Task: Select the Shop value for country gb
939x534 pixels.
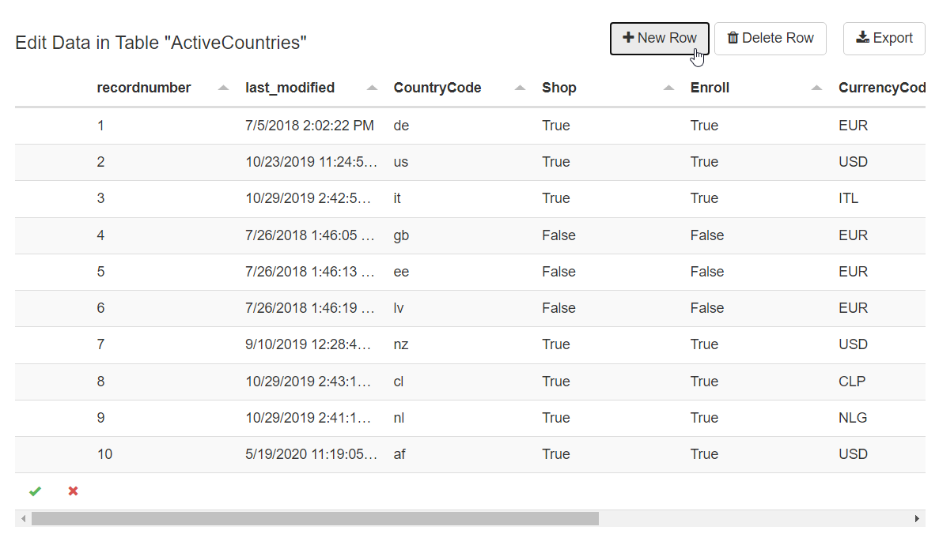Action: click(x=558, y=235)
